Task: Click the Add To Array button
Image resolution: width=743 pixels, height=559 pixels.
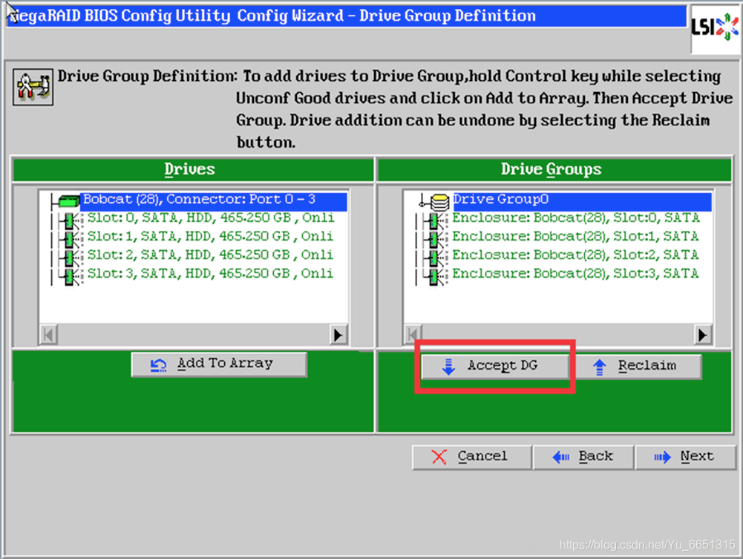Action: tap(219, 365)
